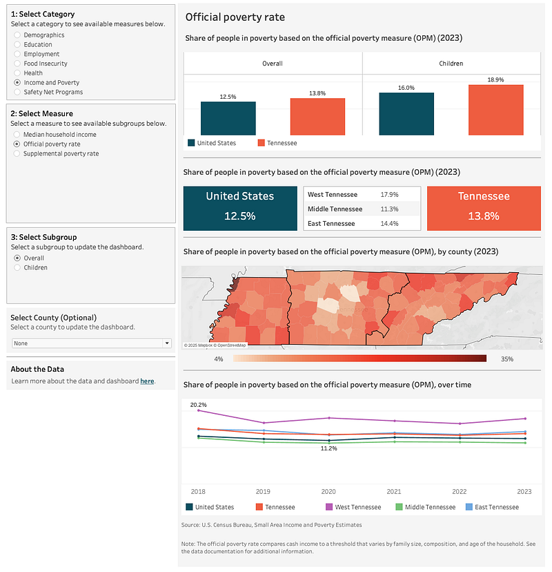
Task: Click the 'here' data documentation link
Action: click(147, 381)
